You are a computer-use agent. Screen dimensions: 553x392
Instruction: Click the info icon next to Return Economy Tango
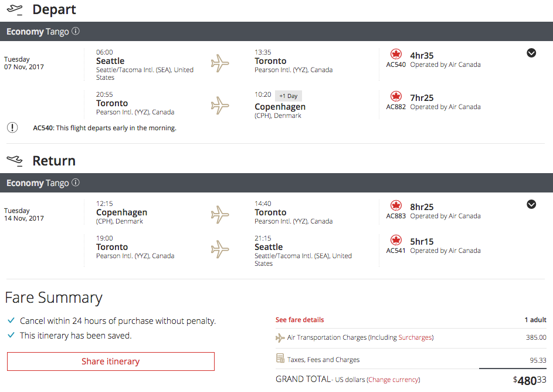(76, 183)
